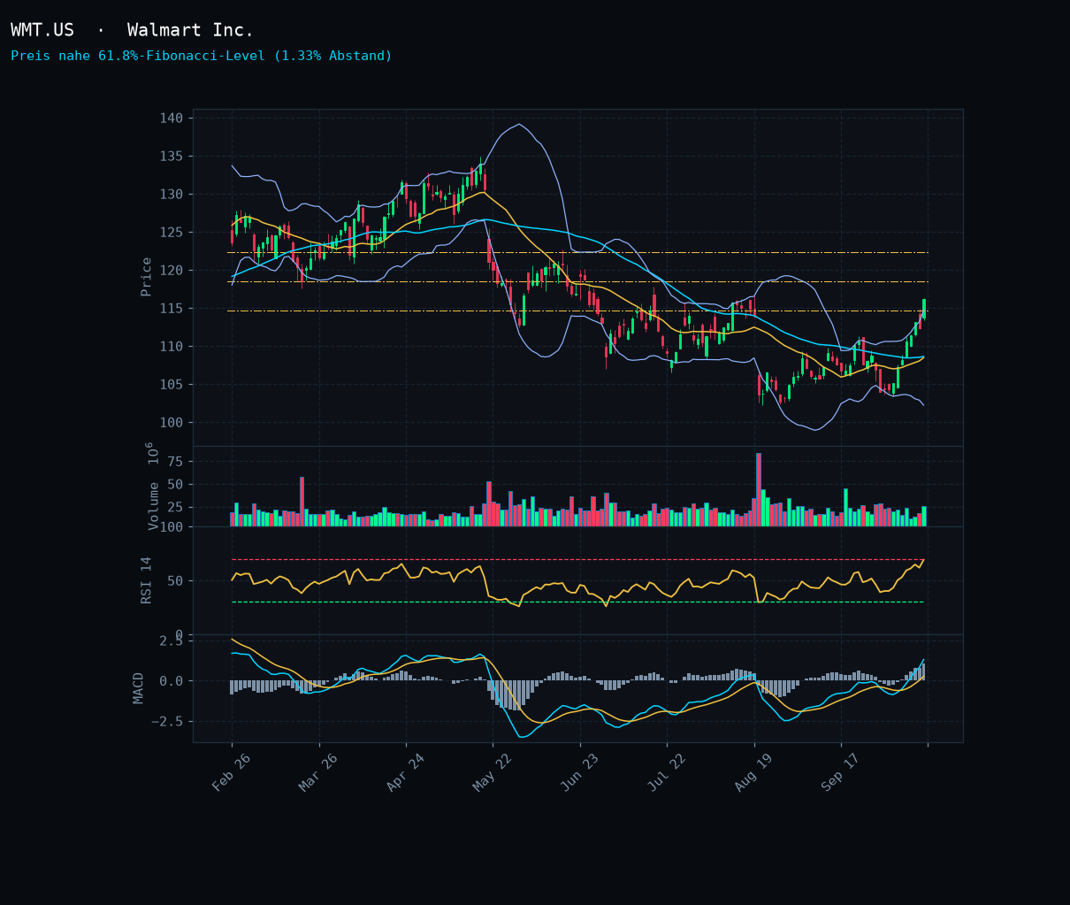Click the 105 price axis label

click(172, 385)
